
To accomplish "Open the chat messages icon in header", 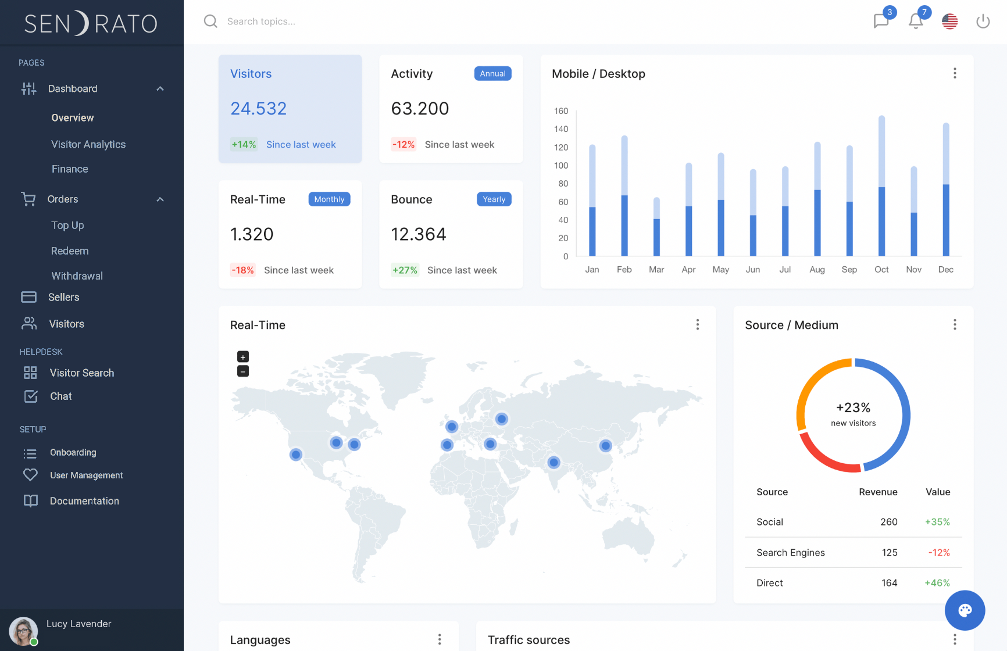I will pos(881,21).
